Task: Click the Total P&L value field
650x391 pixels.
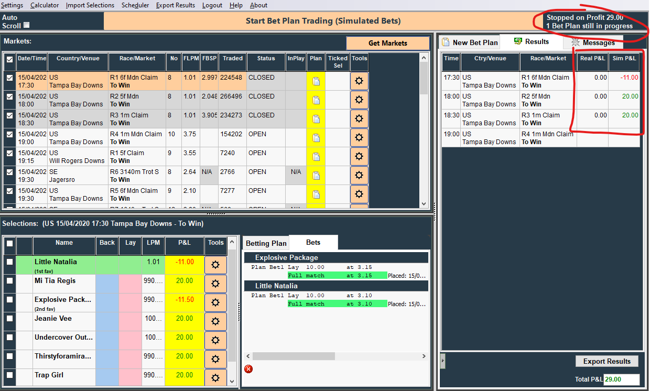Action: pyautogui.click(x=621, y=379)
